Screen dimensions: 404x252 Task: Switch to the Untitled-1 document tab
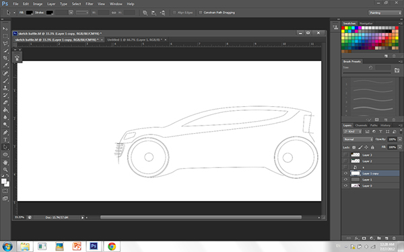coord(135,40)
